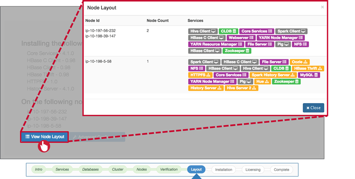Screen dimensions: 355x179
Task: Click Hive Client badge in ip-10-197-56-232 row
Action: tap(203, 31)
